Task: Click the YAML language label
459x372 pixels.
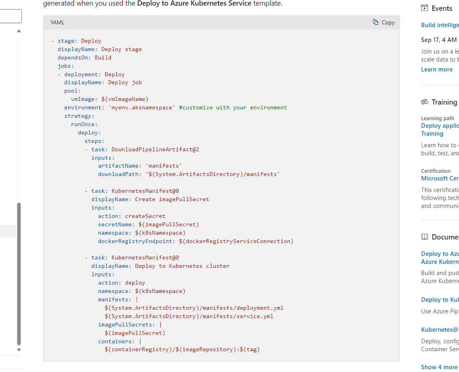Action: point(57,23)
